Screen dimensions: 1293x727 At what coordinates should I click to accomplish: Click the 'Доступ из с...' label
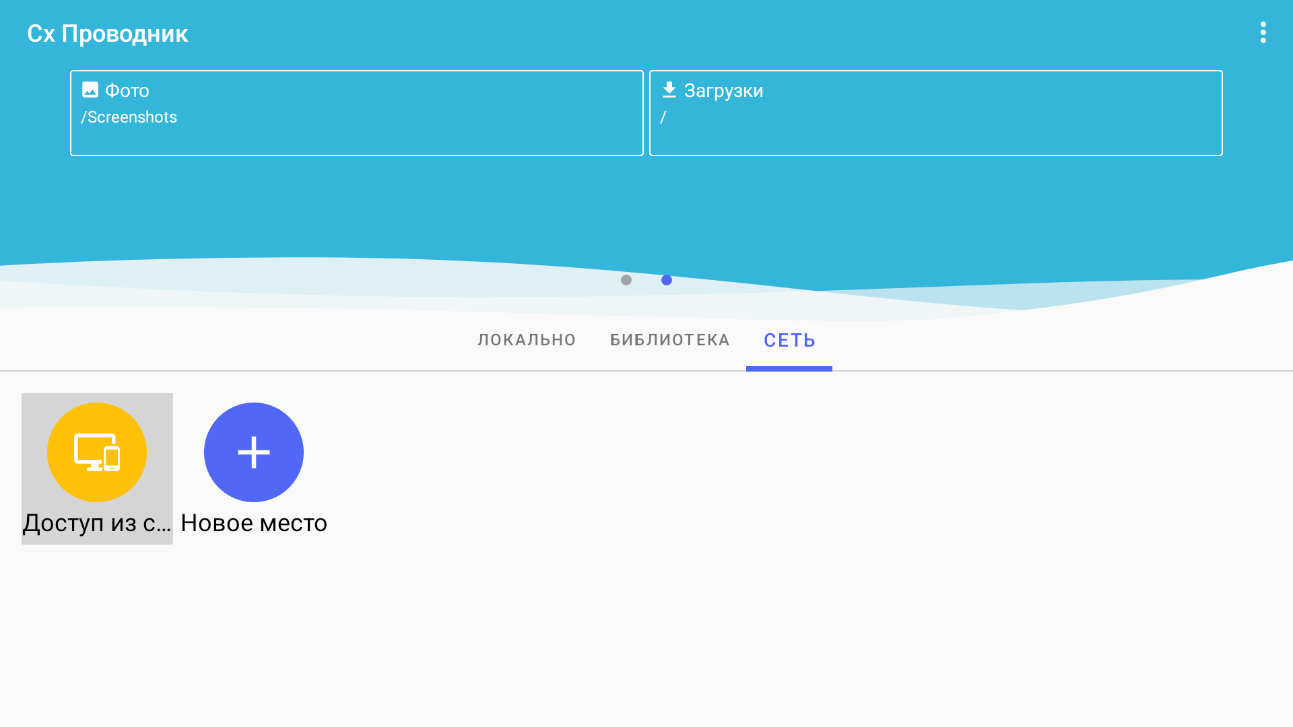tap(97, 523)
